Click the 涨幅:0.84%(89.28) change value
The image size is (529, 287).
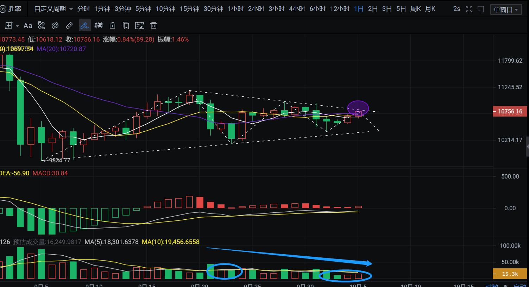tap(128, 39)
